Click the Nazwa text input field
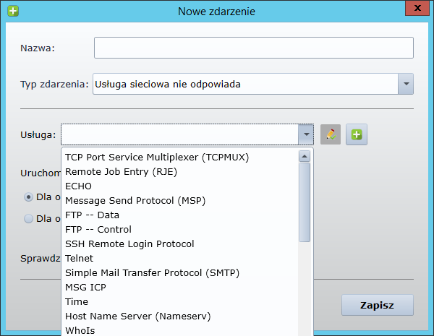Image resolution: width=434 pixels, height=336 pixels. pos(253,48)
